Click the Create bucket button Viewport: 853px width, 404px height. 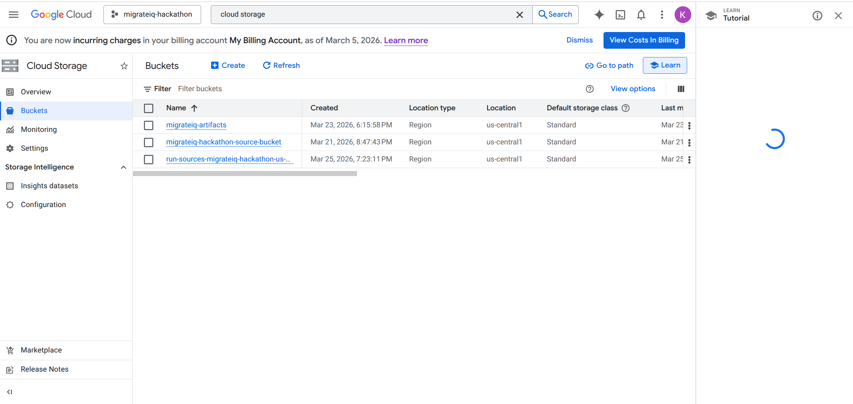click(228, 65)
